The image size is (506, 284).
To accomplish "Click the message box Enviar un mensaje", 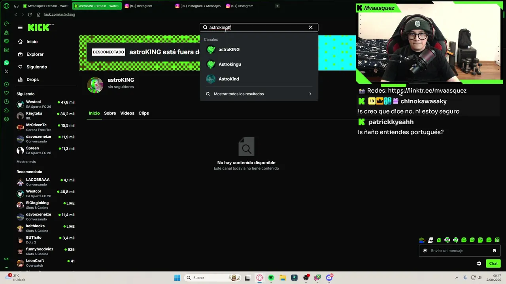I will [x=460, y=250].
